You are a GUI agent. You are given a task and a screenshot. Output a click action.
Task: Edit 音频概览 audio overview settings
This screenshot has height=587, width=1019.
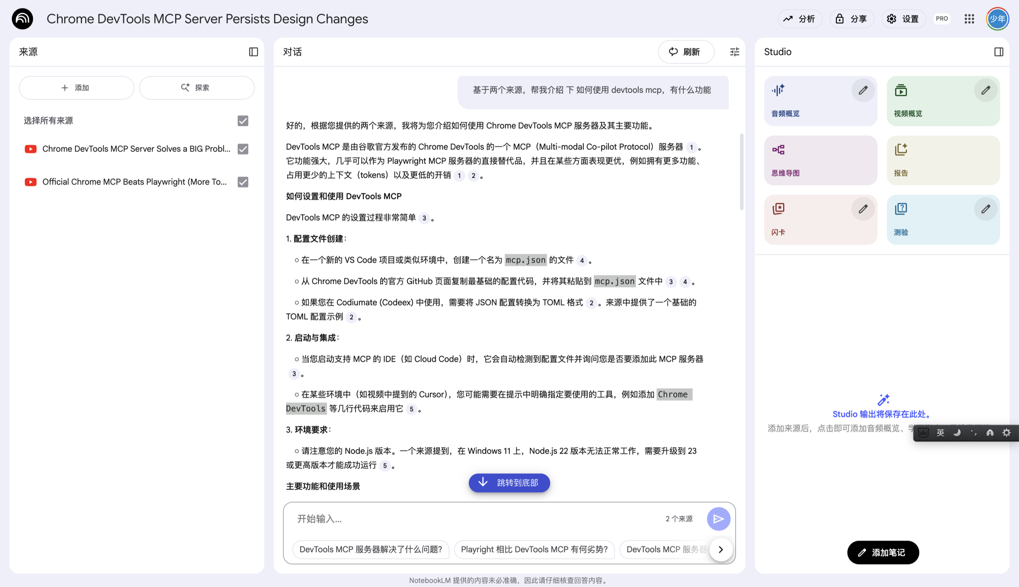863,90
